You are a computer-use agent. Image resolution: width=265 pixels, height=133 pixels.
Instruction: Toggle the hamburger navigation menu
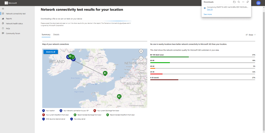pos(3,9)
